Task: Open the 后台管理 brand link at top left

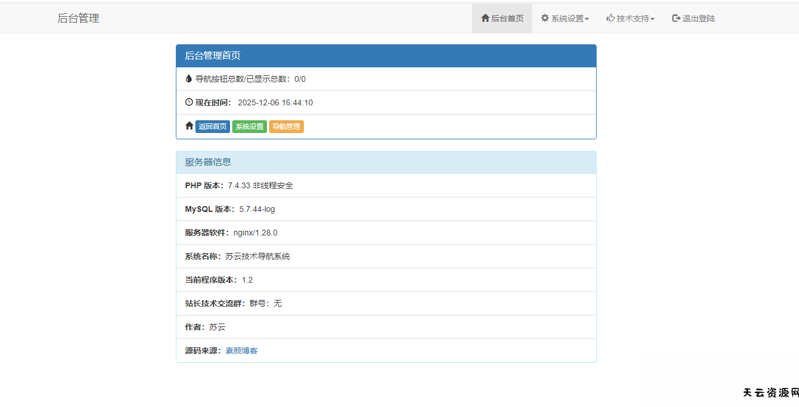Action: tap(78, 18)
